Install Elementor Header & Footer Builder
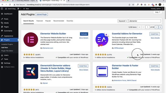 [x=155, y=66]
